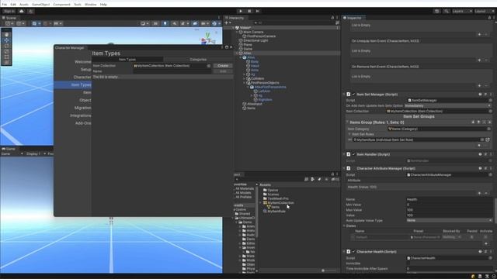Click the Play button
The image size is (497, 279).
pos(241,11)
